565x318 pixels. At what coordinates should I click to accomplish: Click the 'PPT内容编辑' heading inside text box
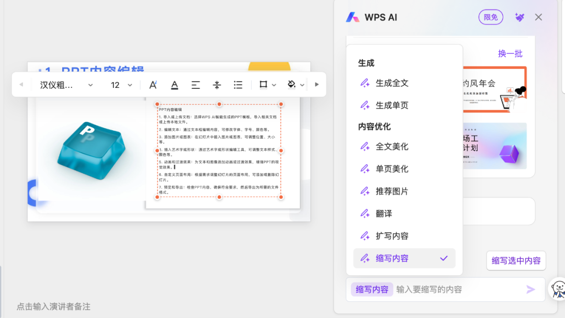[x=171, y=109]
